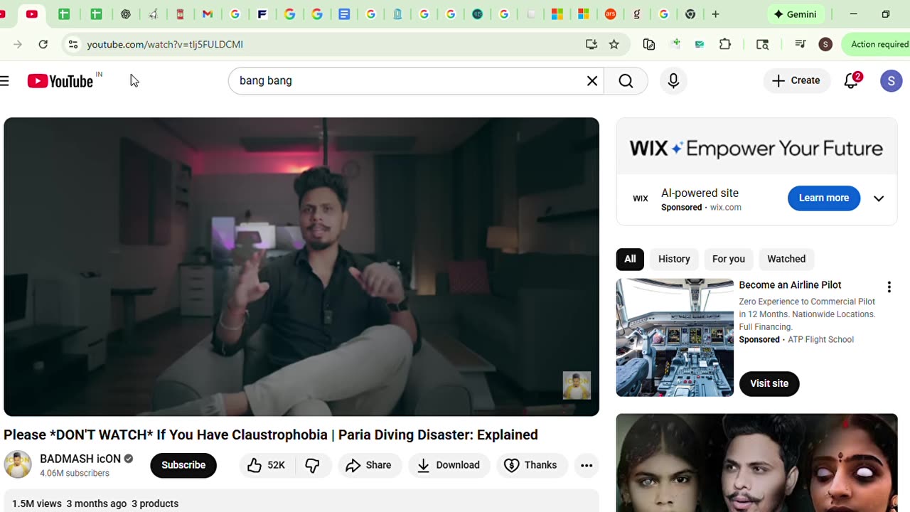The height and width of the screenshot is (512, 910).
Task: Expand the Wix ad chevron
Action: click(879, 198)
